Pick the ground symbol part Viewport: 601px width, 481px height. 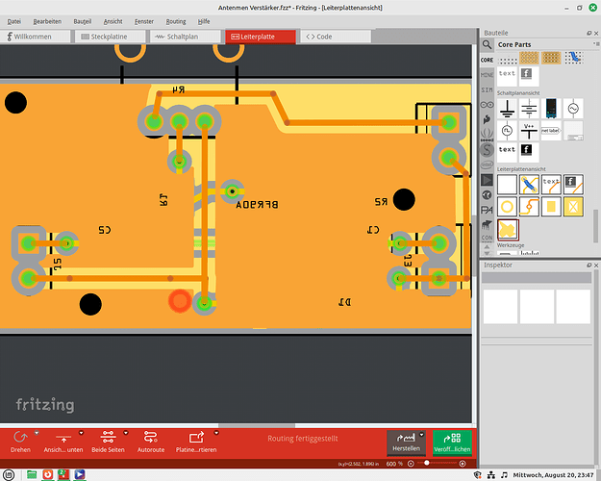coord(507,109)
